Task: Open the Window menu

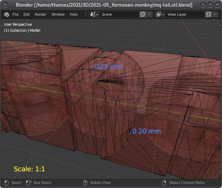Action: coord(58,14)
